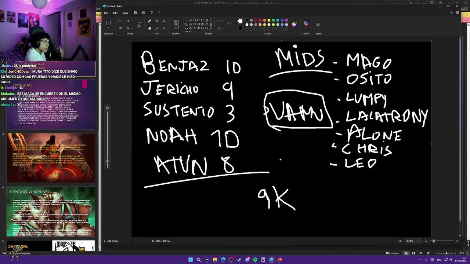Screen dimensions: 470x264
Task: Open PowerPoint from the taskbar
Action: coord(279,260)
